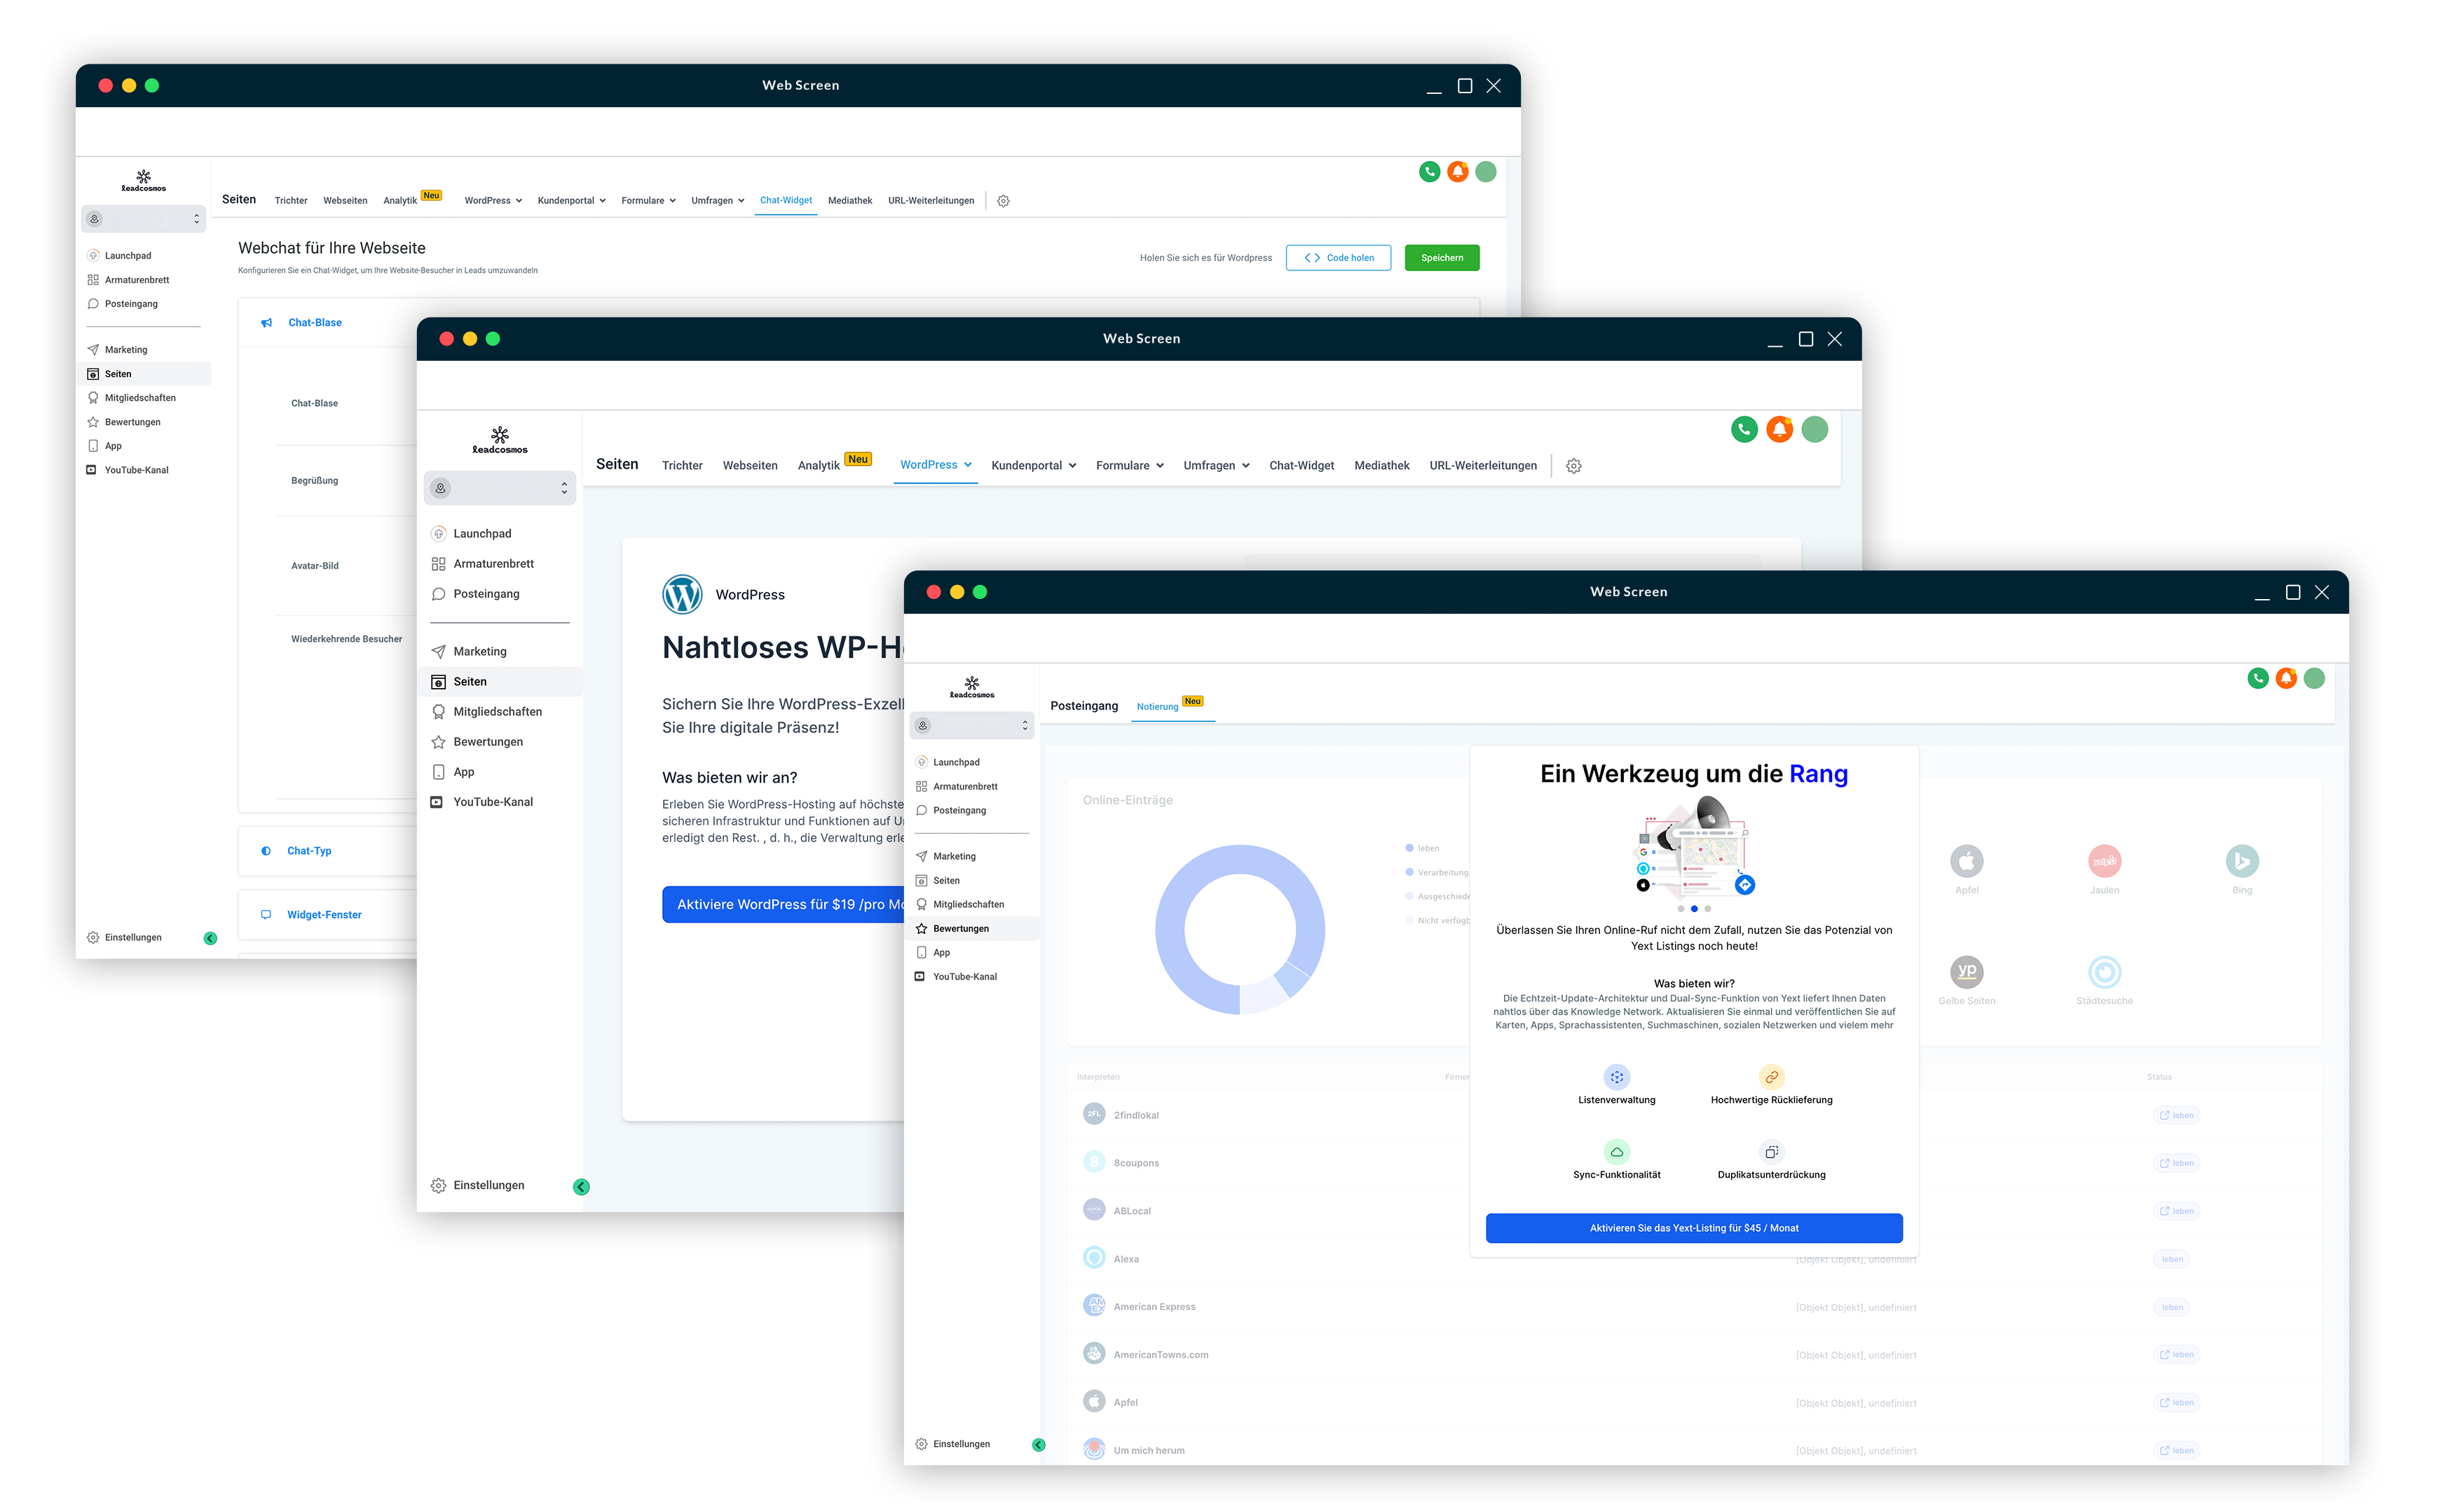Click the WordPress logo icon

click(682, 595)
